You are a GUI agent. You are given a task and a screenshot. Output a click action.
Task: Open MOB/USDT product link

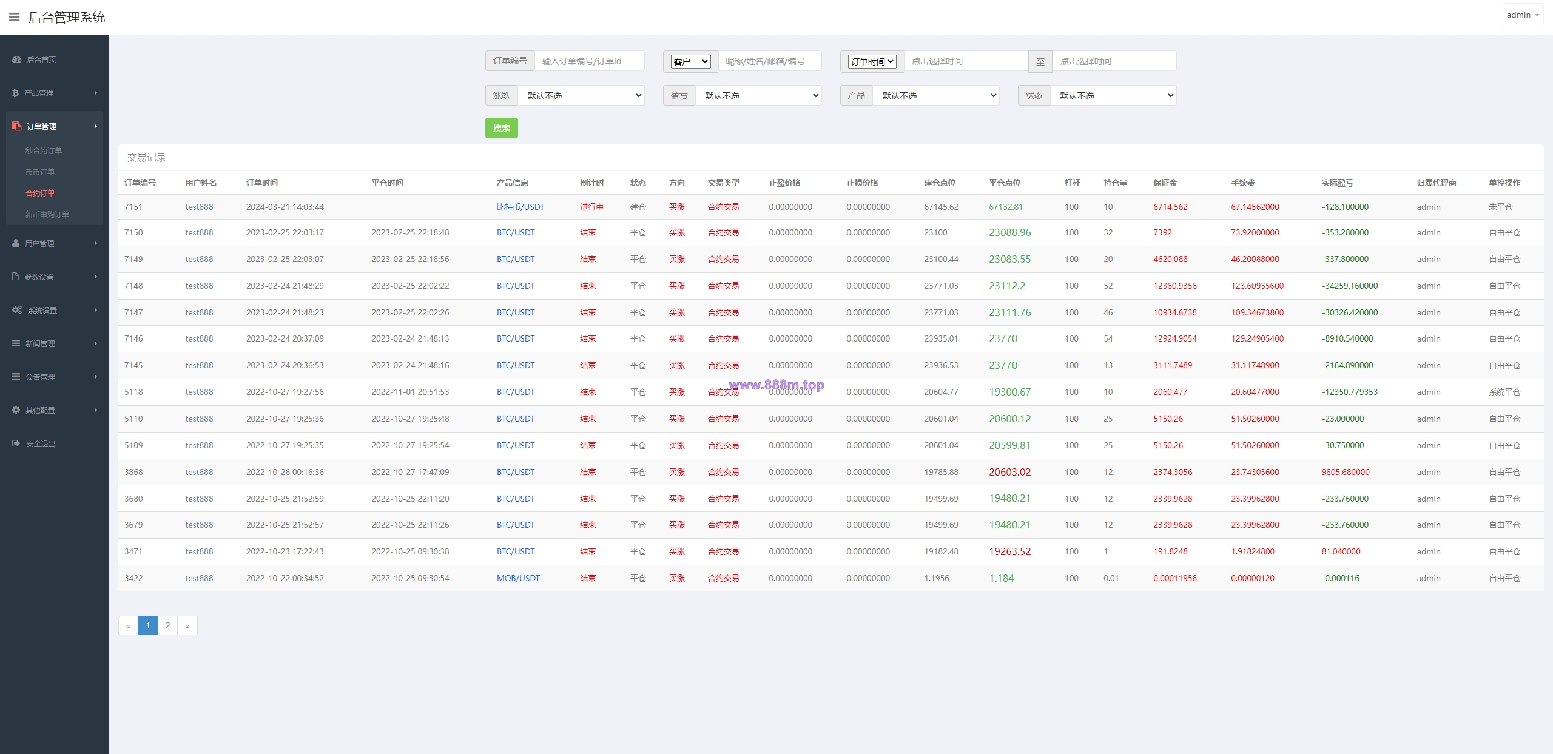pos(518,578)
